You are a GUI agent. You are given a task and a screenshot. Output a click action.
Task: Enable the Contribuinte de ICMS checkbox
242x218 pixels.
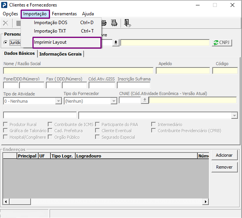50,125
